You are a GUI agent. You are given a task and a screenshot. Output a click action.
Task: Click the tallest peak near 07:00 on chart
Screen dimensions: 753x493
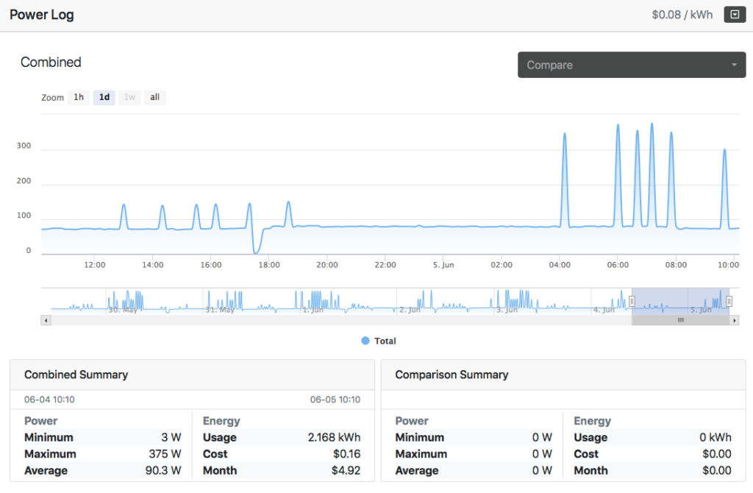(652, 125)
